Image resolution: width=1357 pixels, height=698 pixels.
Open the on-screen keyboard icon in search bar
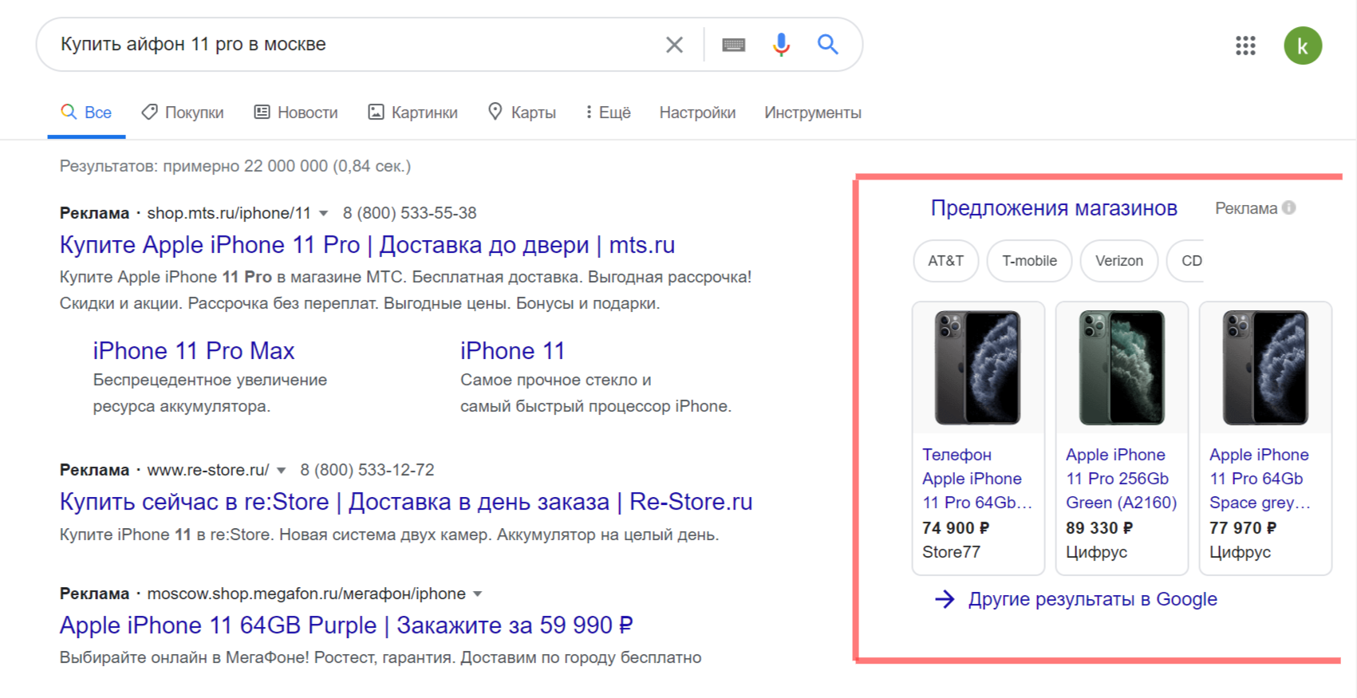click(733, 45)
